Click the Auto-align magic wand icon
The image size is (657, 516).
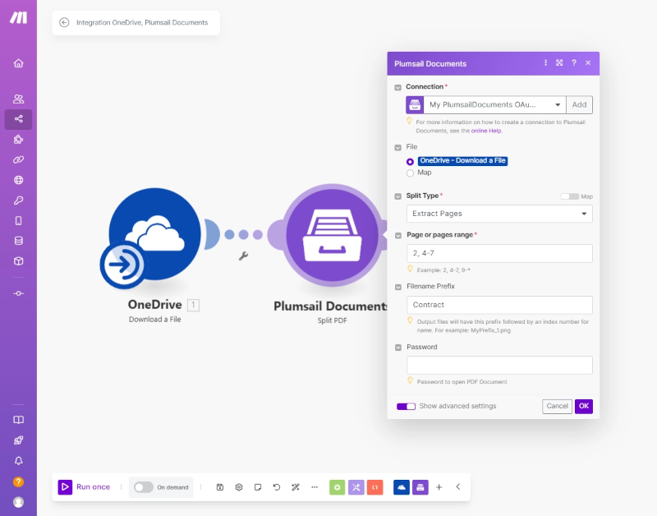coord(296,487)
